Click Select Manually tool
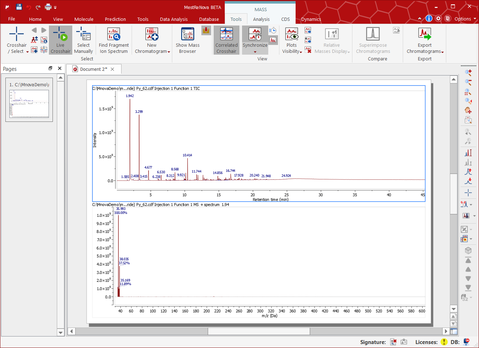479x348 pixels. click(83, 40)
